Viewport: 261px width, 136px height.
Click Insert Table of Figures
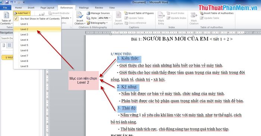pyautogui.click(x=139, y=13)
